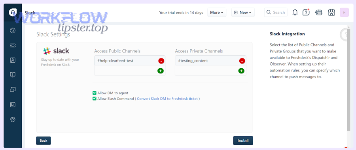Image resolution: width=356 pixels, height=150 pixels.
Task: Toggle the Allow Slash Command checkbox
Action: tap(95, 99)
